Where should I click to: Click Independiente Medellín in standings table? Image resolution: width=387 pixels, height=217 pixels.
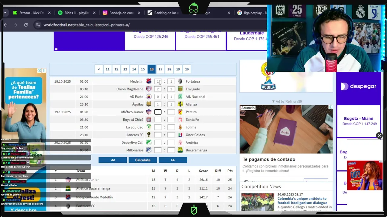(x=94, y=197)
